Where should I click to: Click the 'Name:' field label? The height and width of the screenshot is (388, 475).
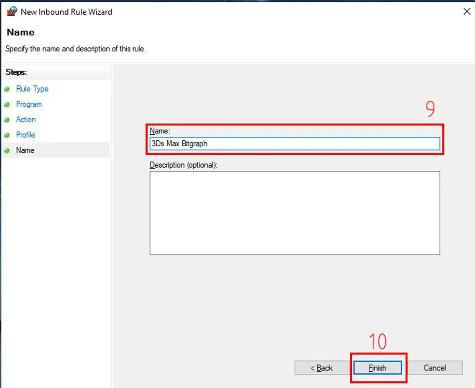point(160,131)
